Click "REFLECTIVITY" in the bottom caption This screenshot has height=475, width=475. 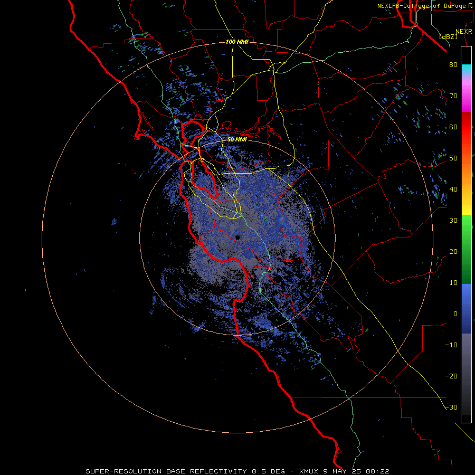[x=218, y=471]
